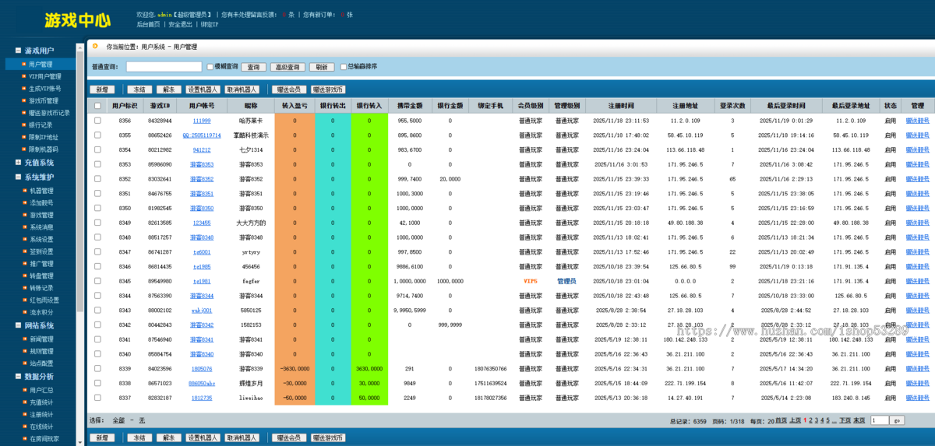
Task: Go to page 2 in pagination
Action: pyautogui.click(x=810, y=420)
